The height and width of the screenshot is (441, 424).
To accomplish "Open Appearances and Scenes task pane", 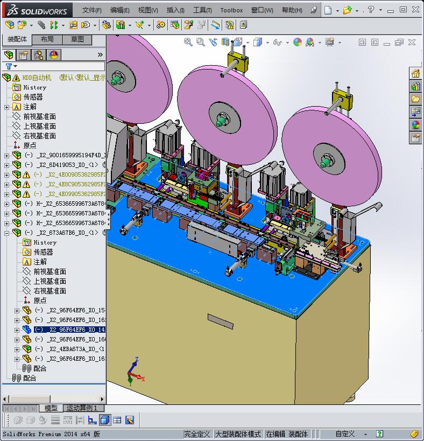I will point(415,124).
